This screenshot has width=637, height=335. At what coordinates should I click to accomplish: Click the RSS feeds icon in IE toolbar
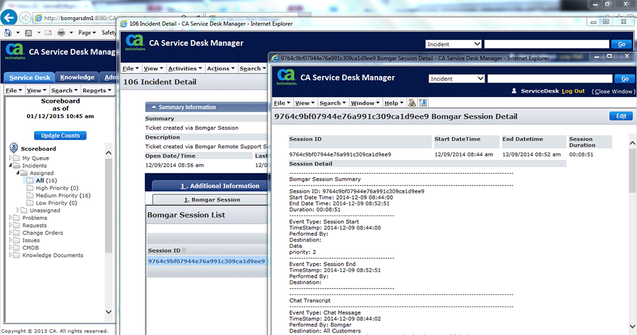(x=29, y=32)
